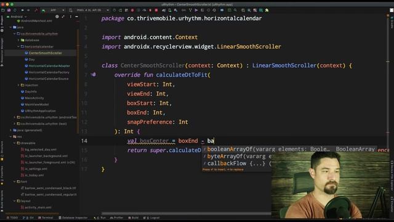
Task: Choose callbackFlow autocomplete suggestion
Action: coord(236,163)
